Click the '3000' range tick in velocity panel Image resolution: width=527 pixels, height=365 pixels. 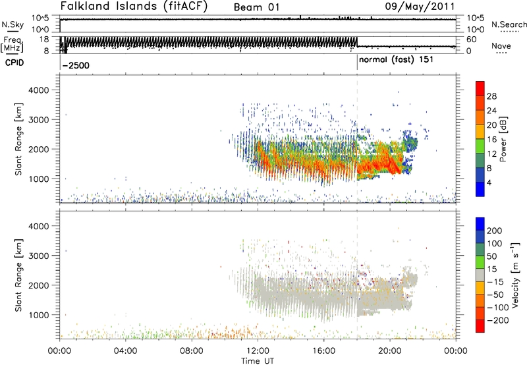coord(38,256)
